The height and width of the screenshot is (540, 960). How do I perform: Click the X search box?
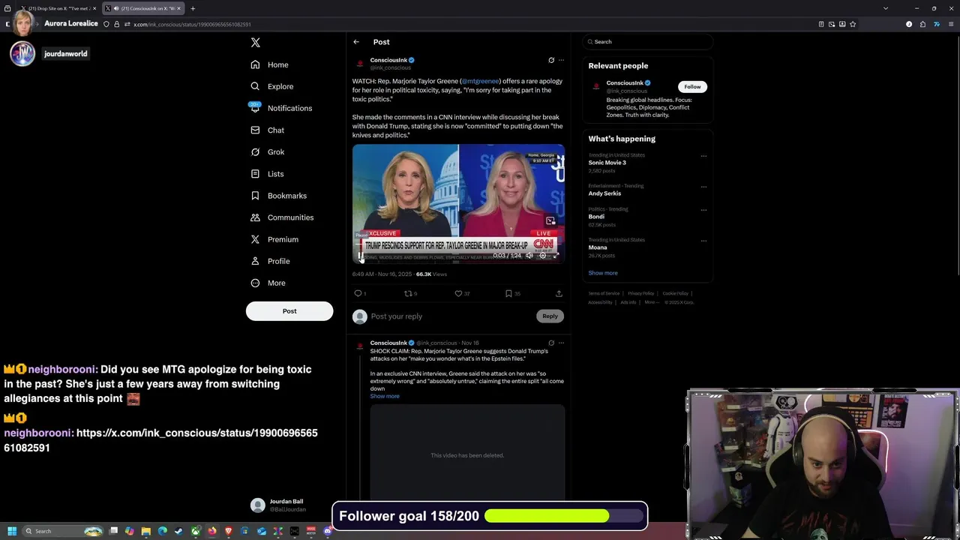pos(647,42)
